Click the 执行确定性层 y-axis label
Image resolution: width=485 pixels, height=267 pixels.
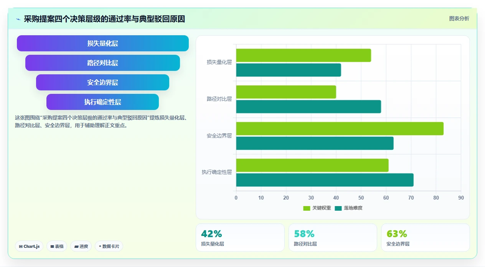click(217, 172)
